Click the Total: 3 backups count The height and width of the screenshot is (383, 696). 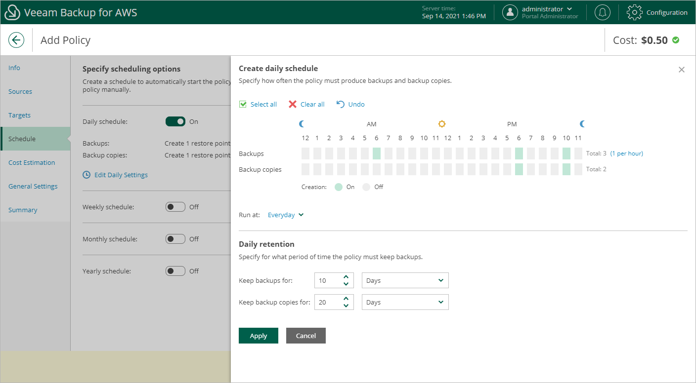[x=596, y=153]
